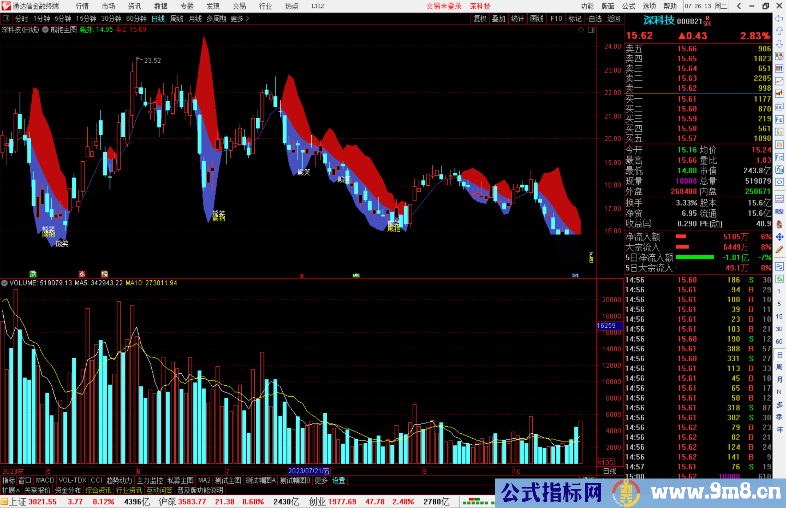786x508 pixels.
Task: Open the F12 trading sidebar icon
Action: tap(779, 157)
